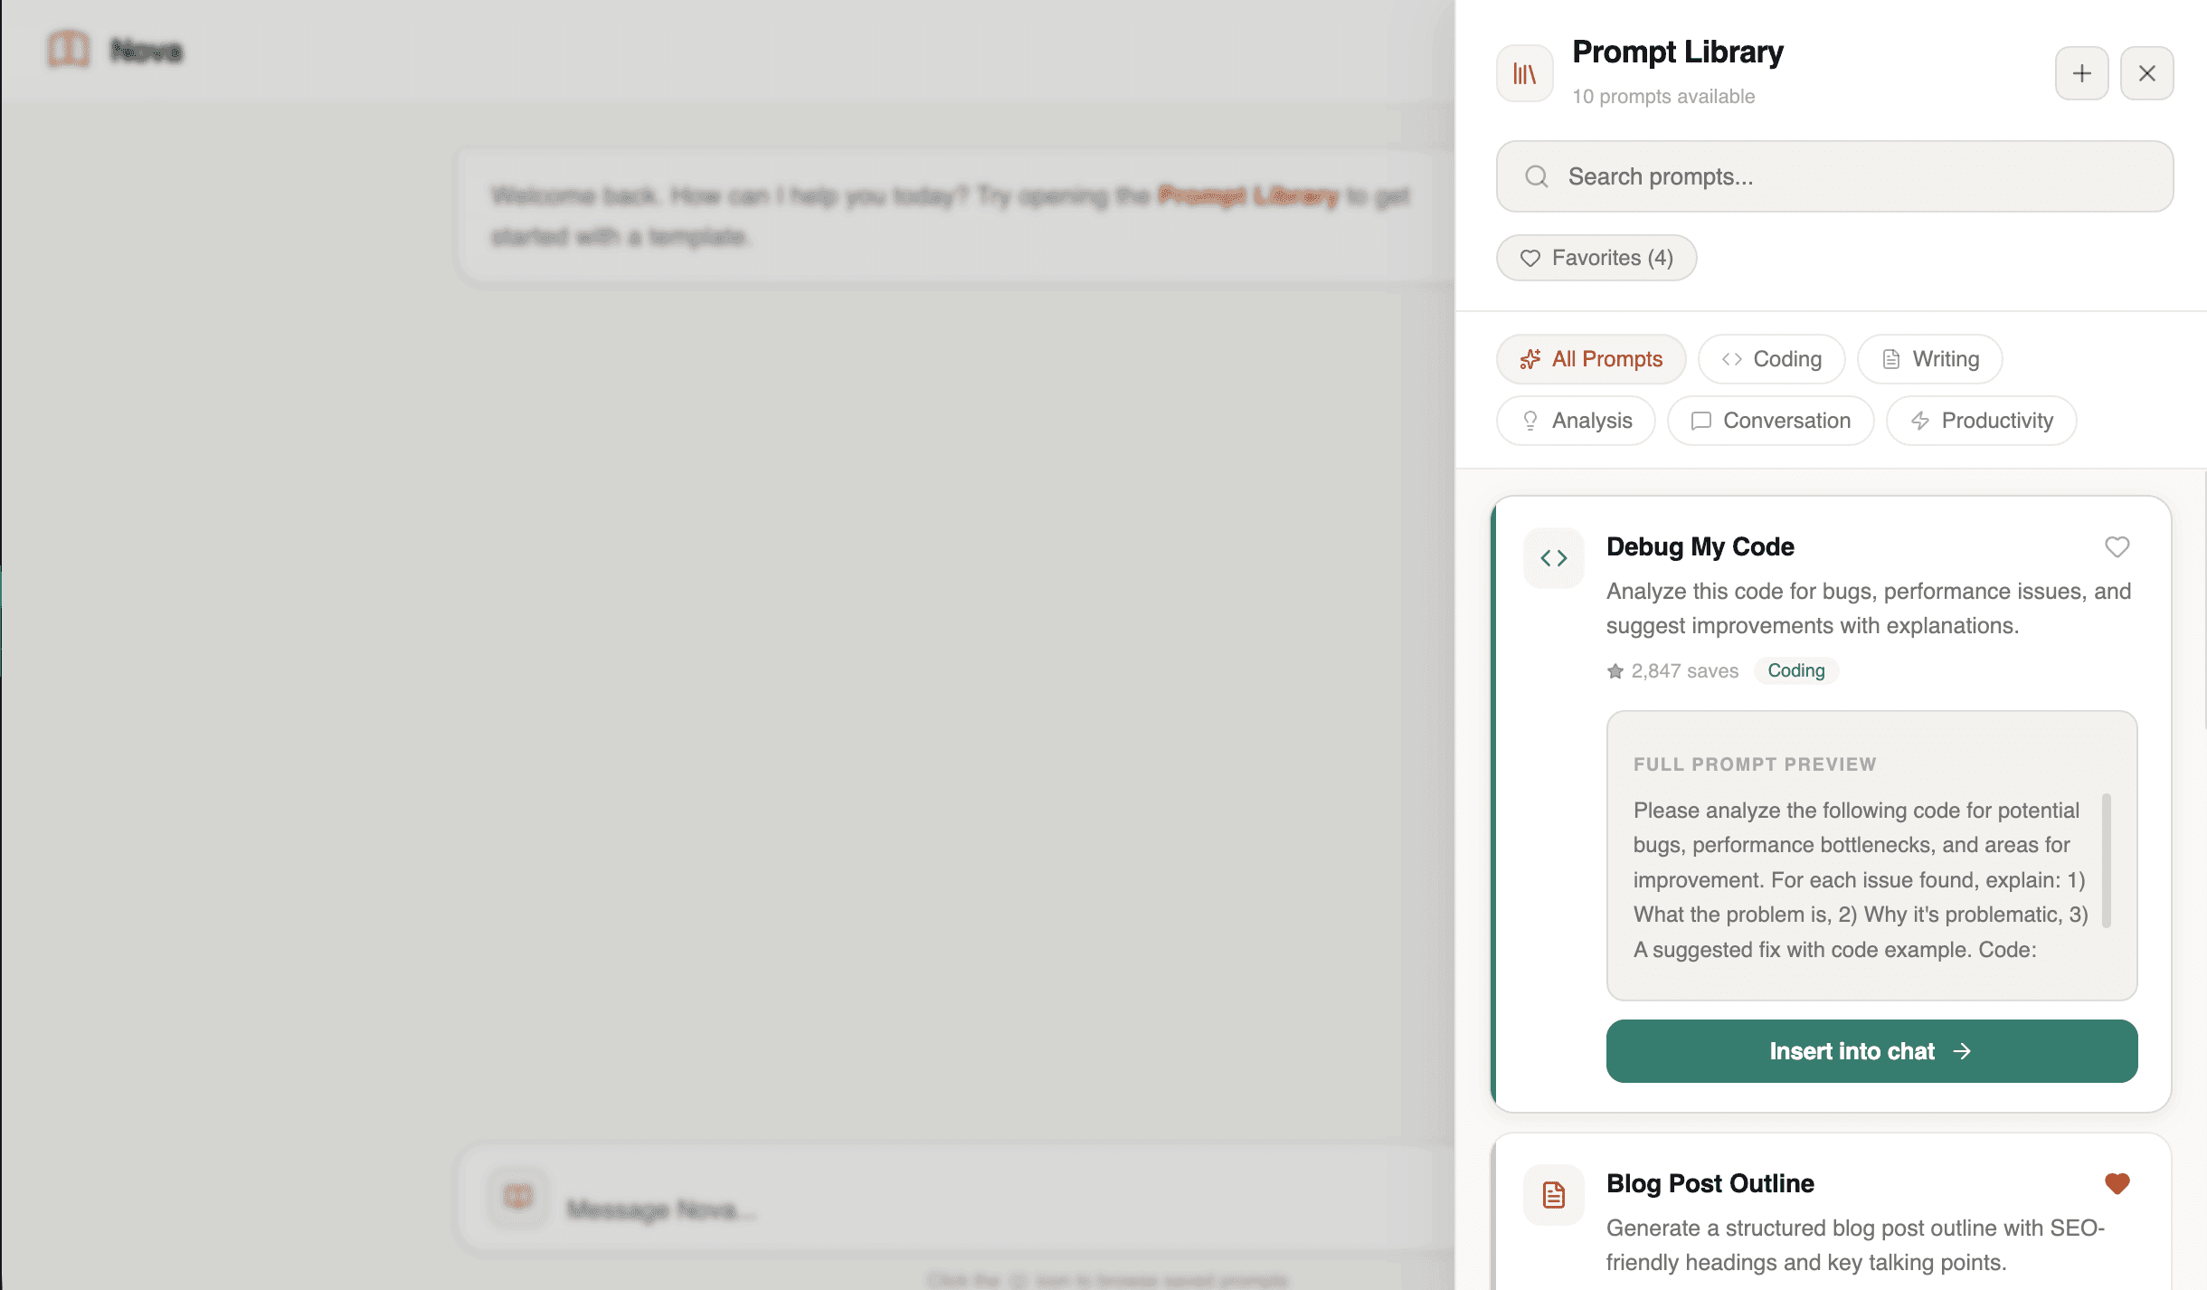Viewport: 2207px width, 1290px height.
Task: Filter by Productivity category
Action: 1981,421
